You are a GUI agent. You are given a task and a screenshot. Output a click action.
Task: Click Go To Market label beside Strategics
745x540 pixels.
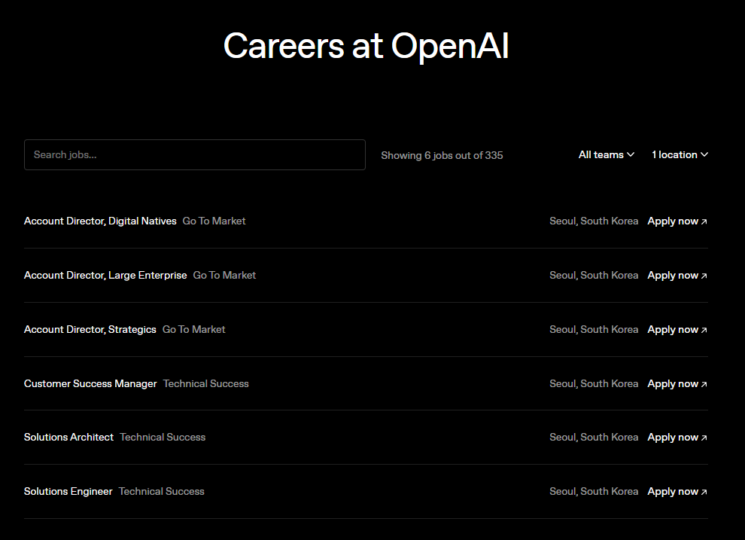point(194,329)
